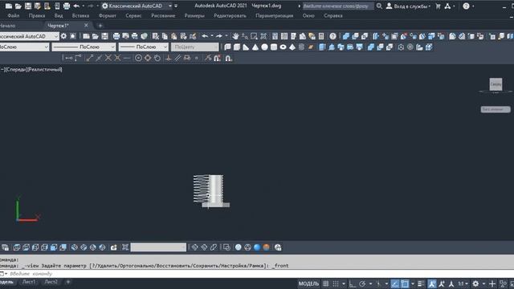
Task: Click the Parallel object snap icon
Action: pos(177,59)
